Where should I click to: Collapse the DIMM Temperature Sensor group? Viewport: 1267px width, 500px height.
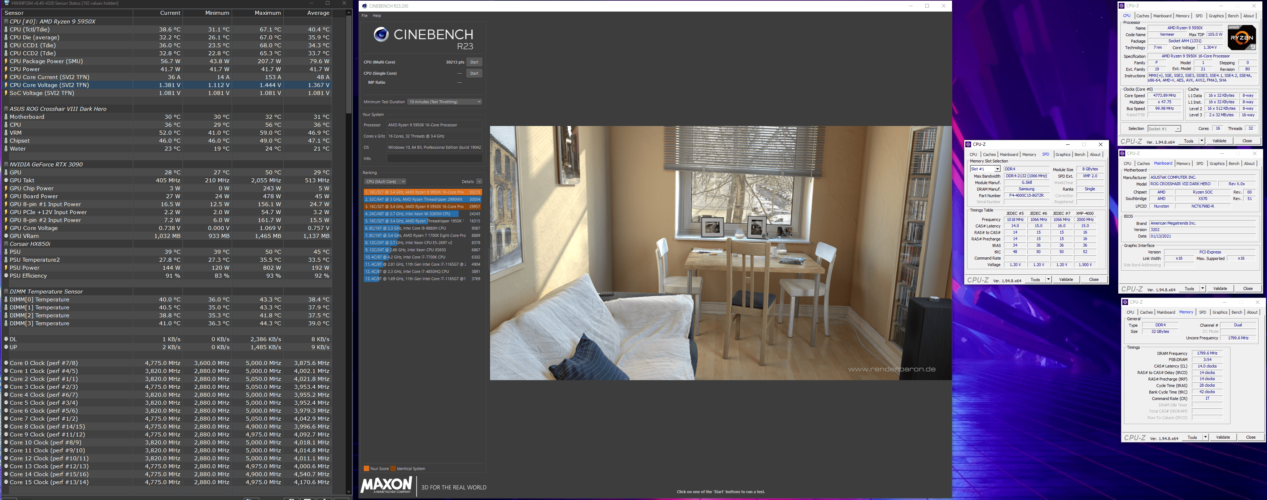click(x=6, y=291)
